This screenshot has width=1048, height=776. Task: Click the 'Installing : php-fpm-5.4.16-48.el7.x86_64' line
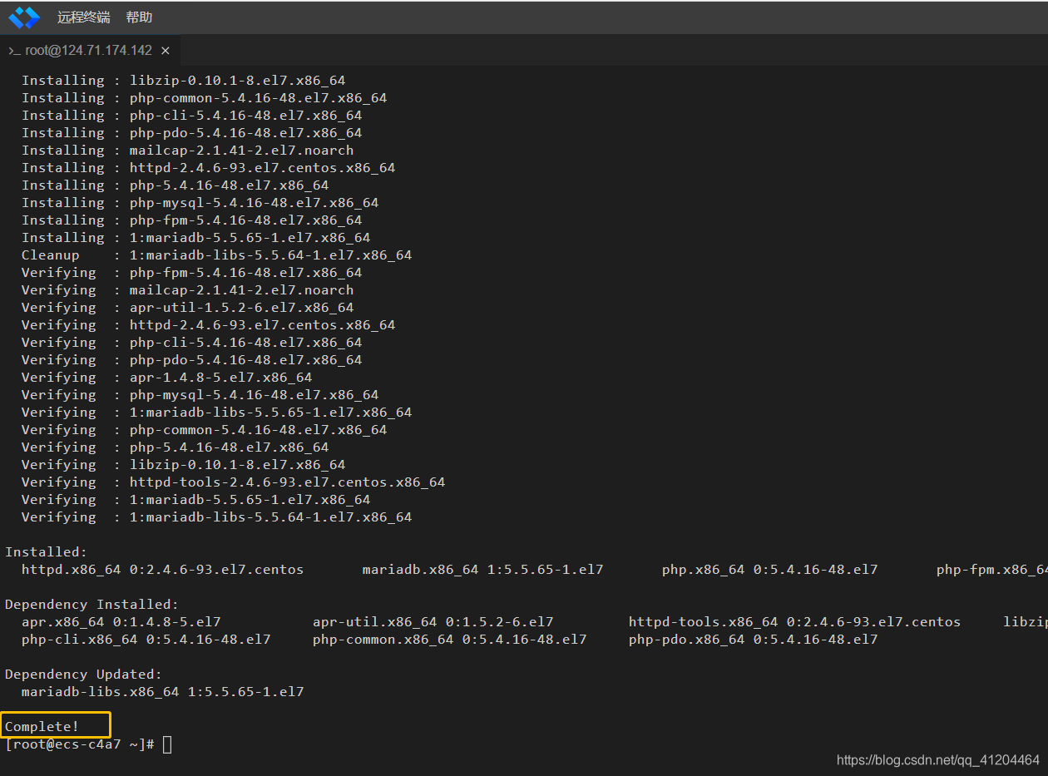click(x=191, y=220)
